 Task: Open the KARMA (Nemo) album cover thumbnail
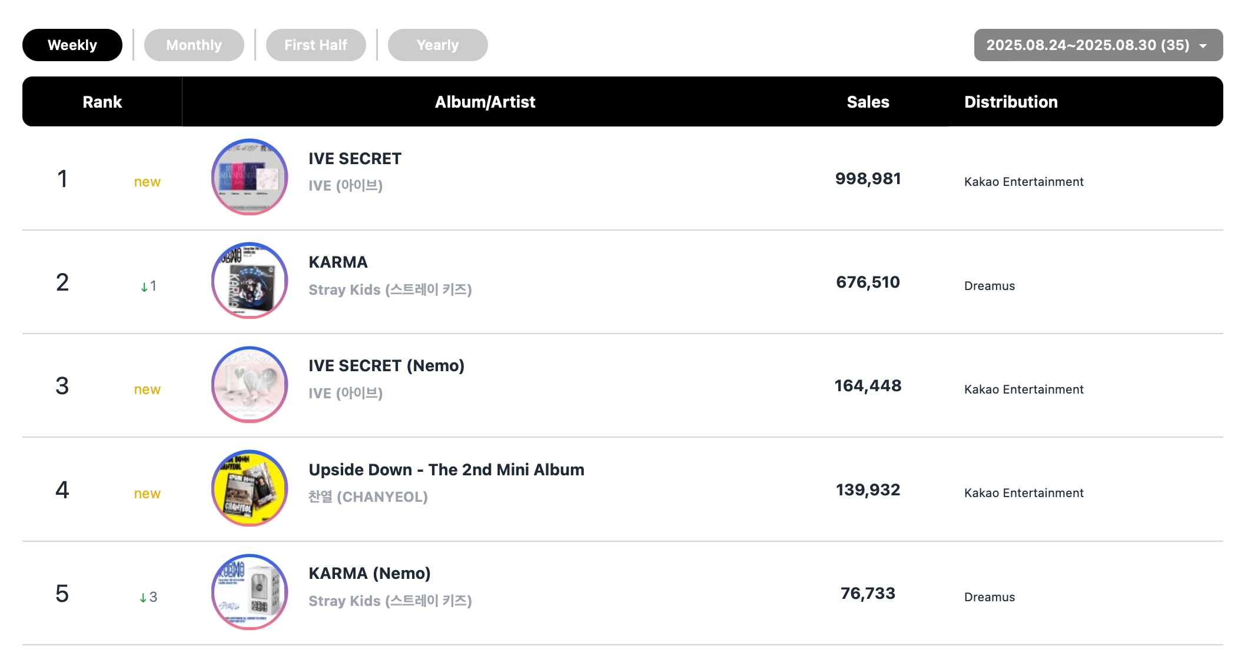pos(250,592)
